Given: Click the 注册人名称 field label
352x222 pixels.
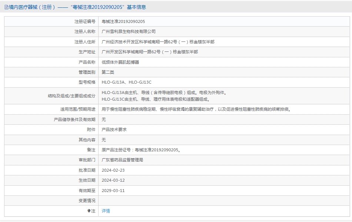Looking at the screenshot, I should point(85,31).
